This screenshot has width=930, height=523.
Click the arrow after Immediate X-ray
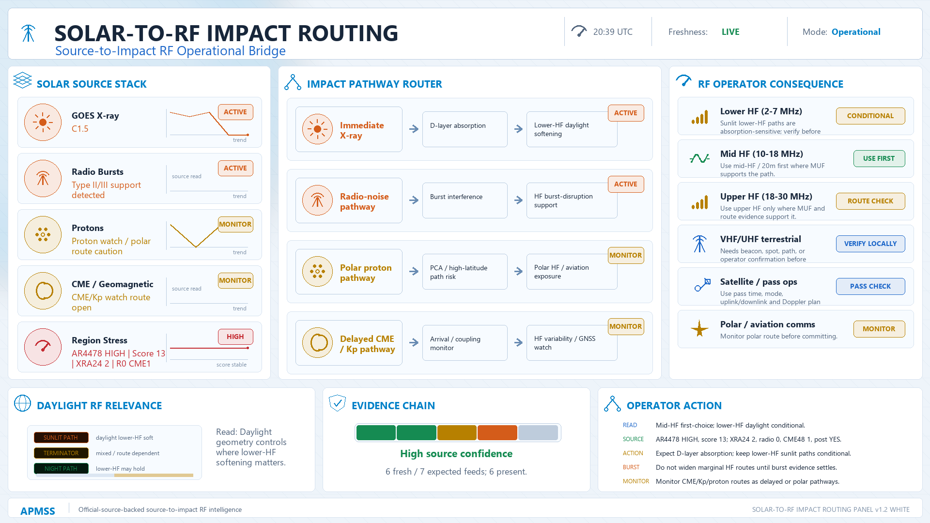click(414, 129)
